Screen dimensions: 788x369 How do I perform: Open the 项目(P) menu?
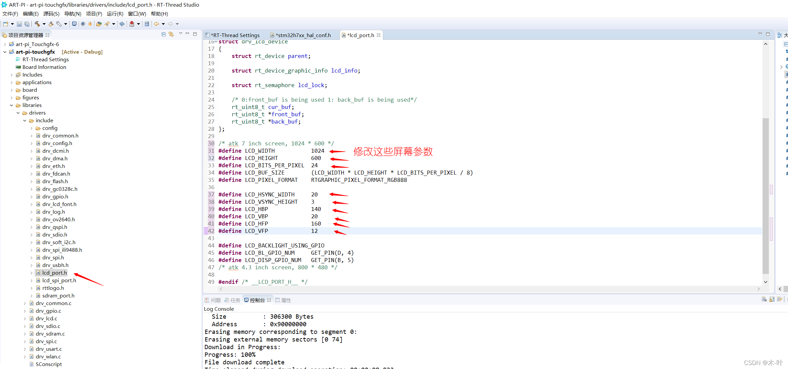coord(94,14)
